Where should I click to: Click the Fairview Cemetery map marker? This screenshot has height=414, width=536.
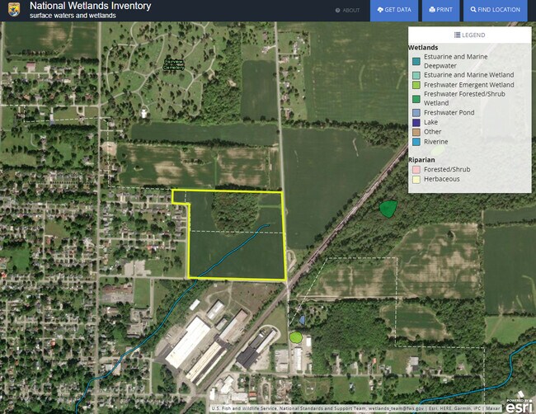tap(174, 64)
